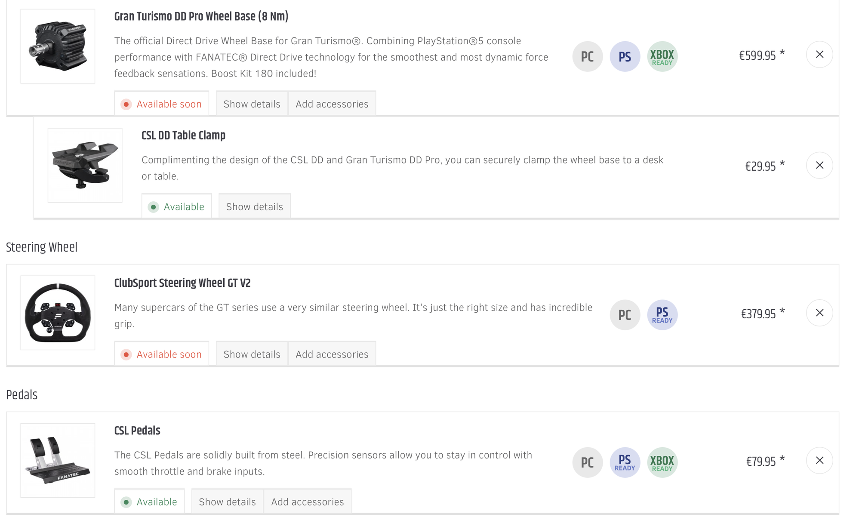Add accessories to CSL Pedals

307,501
